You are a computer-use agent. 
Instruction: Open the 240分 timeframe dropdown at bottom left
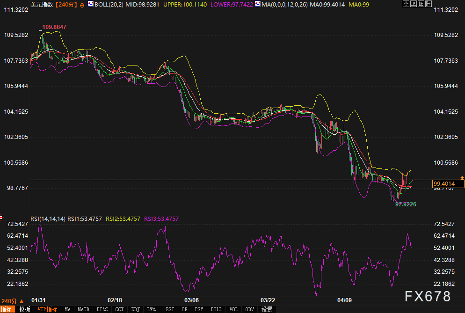coord(11,301)
